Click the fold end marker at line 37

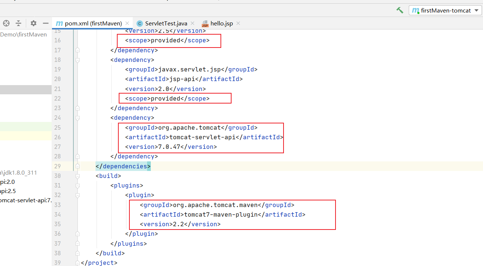77,244
